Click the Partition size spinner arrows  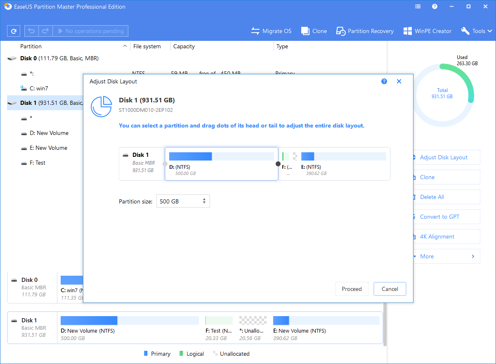[x=204, y=201]
